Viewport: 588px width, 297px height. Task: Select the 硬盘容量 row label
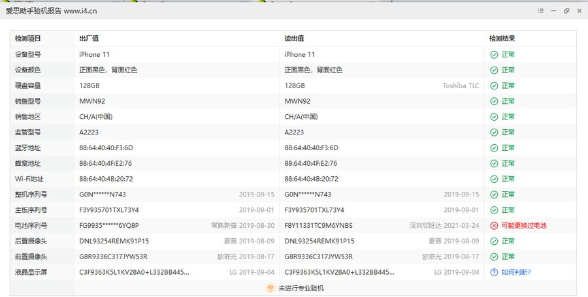27,86
